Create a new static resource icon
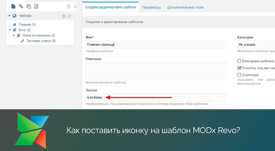This screenshot has width=275, height=151. pyautogui.click(x=36, y=6)
